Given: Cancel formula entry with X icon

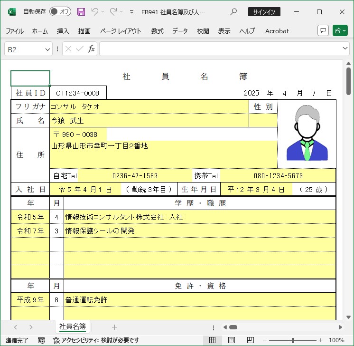Looking at the screenshot, I should (68, 49).
